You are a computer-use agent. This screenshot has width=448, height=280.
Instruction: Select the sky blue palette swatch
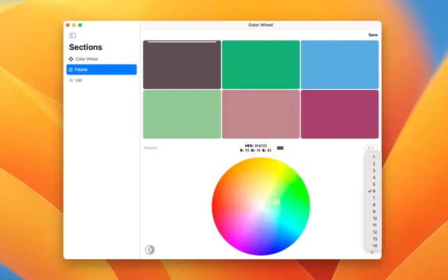tap(340, 65)
